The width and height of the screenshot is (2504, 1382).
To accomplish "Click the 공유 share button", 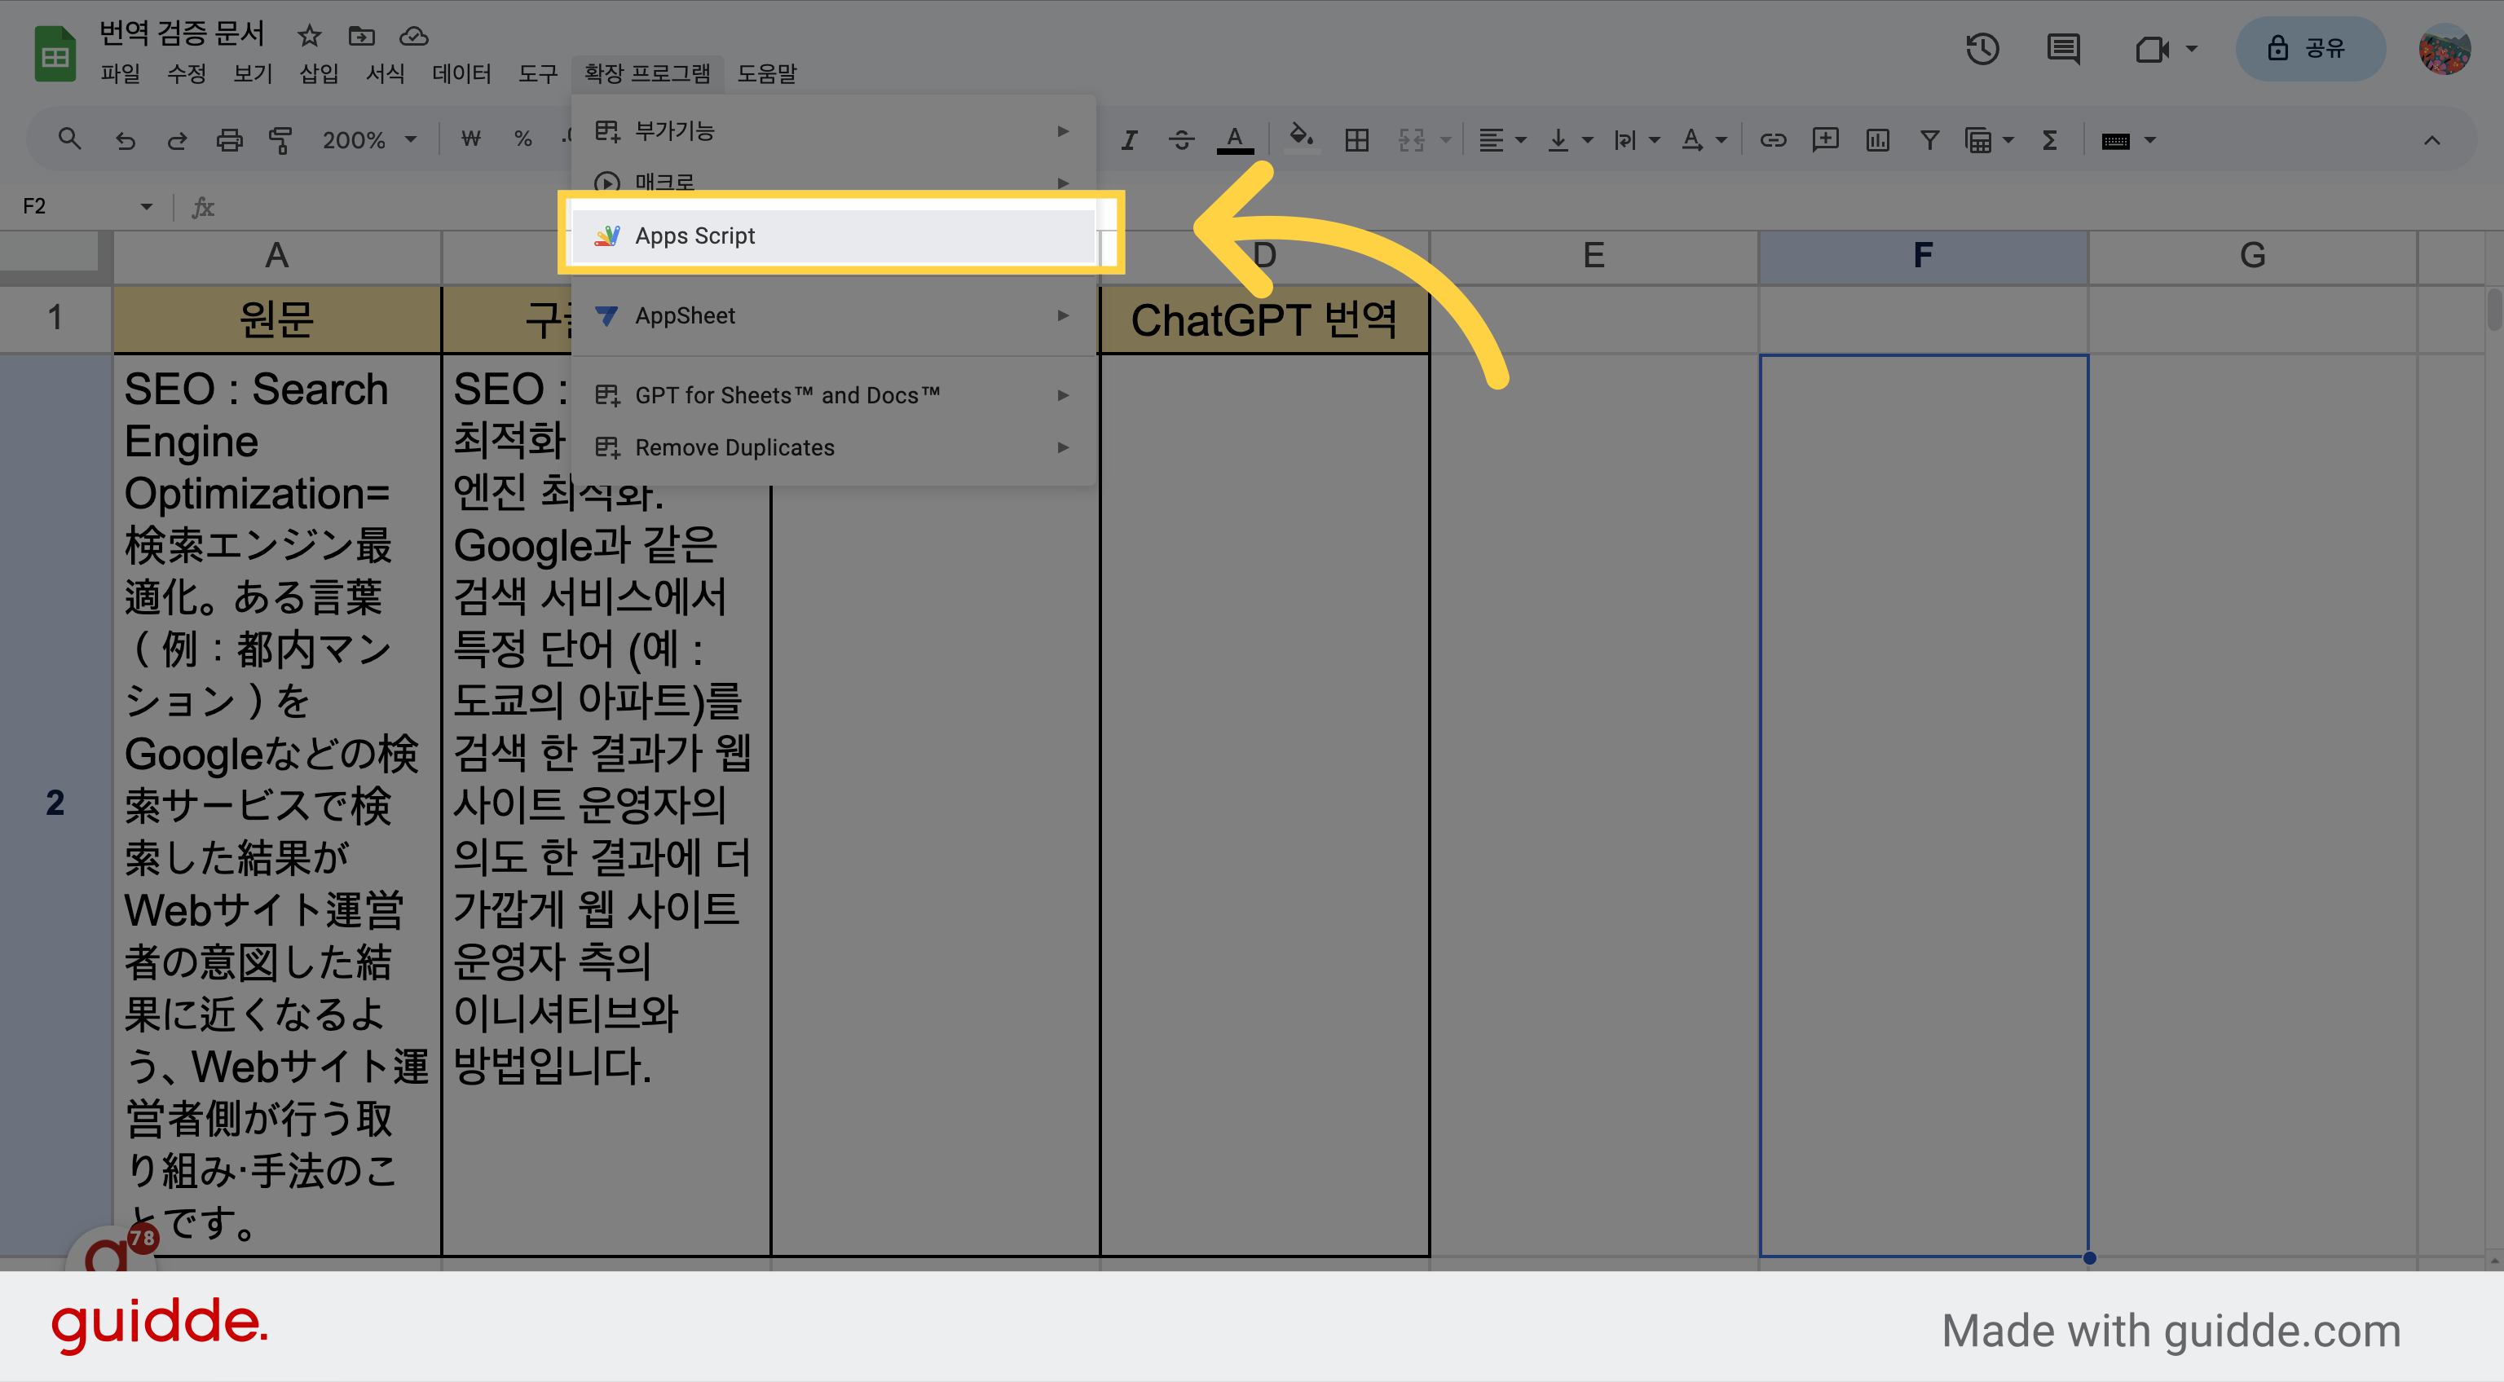I will (2309, 49).
